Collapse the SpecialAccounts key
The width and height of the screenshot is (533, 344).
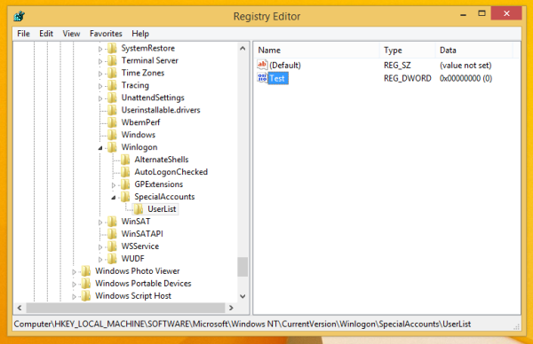click(114, 198)
